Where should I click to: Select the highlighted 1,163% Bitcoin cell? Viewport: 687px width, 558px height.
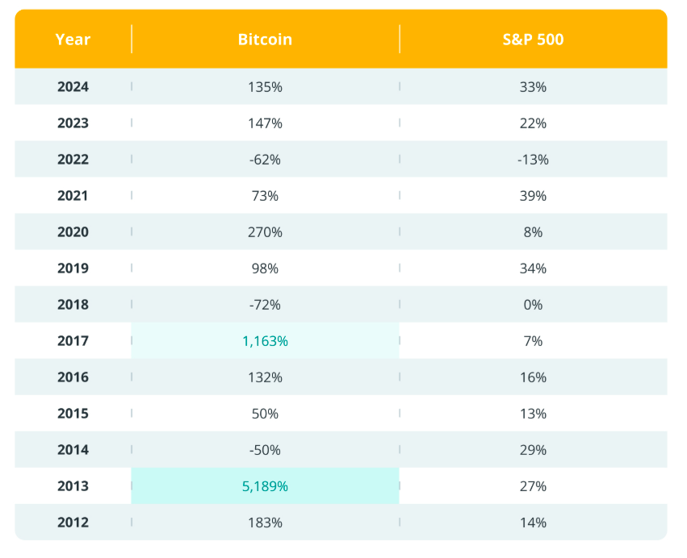(265, 341)
